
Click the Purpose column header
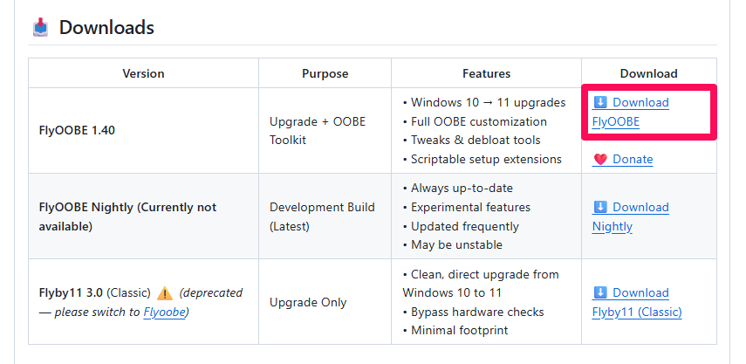pyautogui.click(x=325, y=73)
